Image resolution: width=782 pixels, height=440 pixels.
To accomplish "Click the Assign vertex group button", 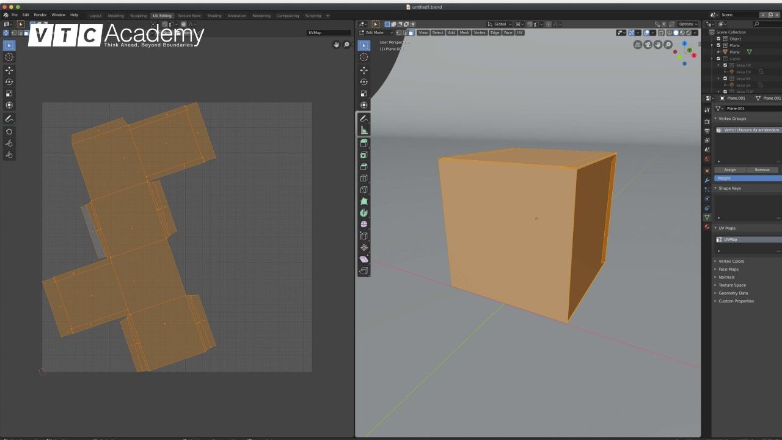I will 730,170.
